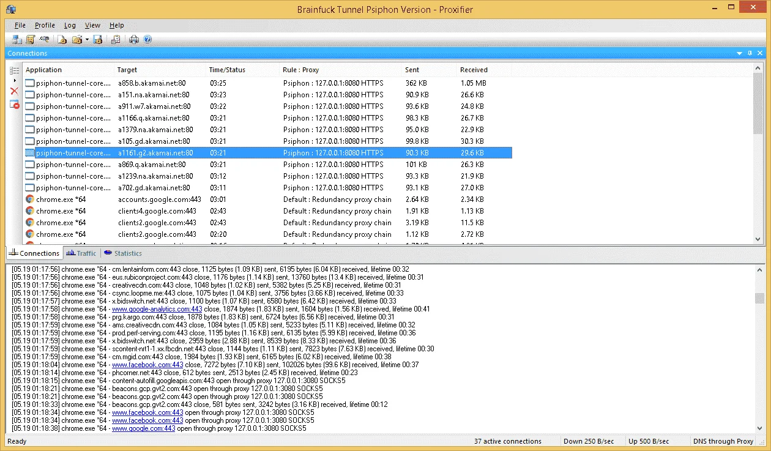Open the Help menu

(116, 25)
